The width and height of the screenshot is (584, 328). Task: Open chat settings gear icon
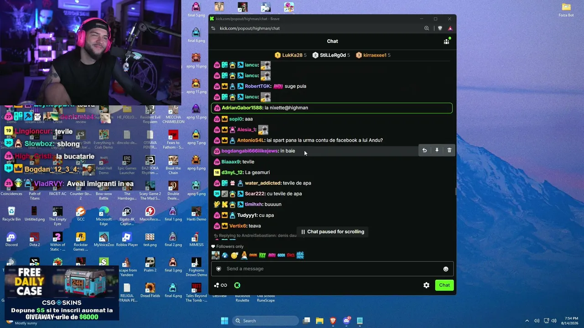(x=426, y=285)
